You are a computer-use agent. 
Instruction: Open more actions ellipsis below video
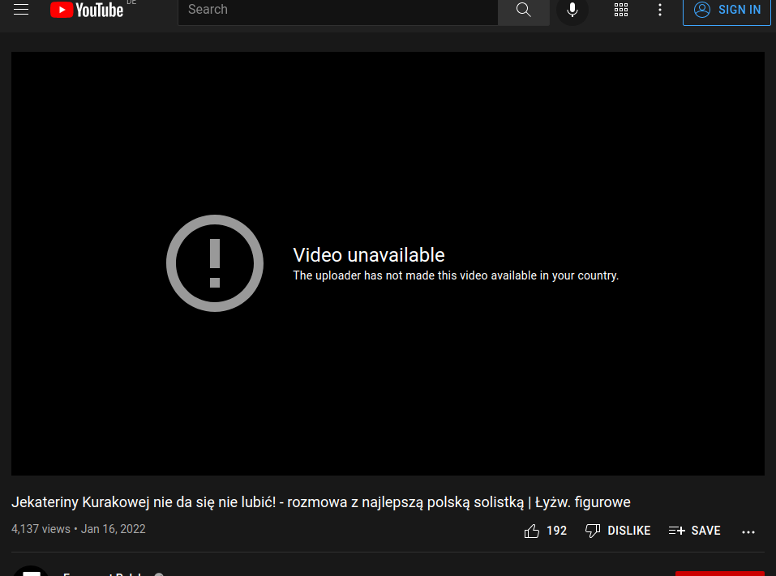coord(748,531)
